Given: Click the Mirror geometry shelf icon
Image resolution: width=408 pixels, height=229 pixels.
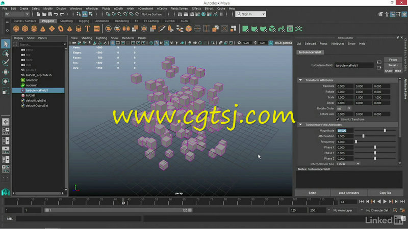Looking at the screenshot, I should coord(126,29).
